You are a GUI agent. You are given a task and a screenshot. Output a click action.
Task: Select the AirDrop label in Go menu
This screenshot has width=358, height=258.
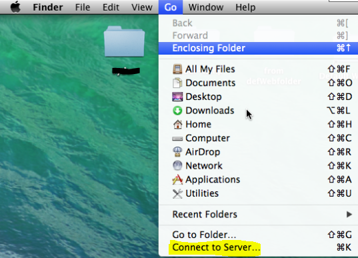point(203,152)
